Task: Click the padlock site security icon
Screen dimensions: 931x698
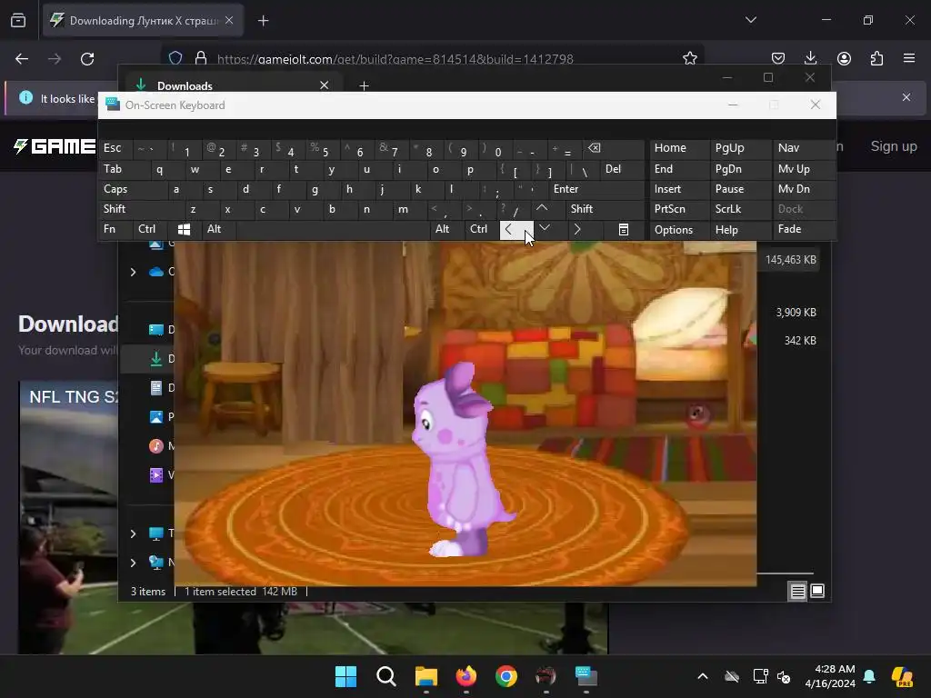Action: pyautogui.click(x=201, y=58)
